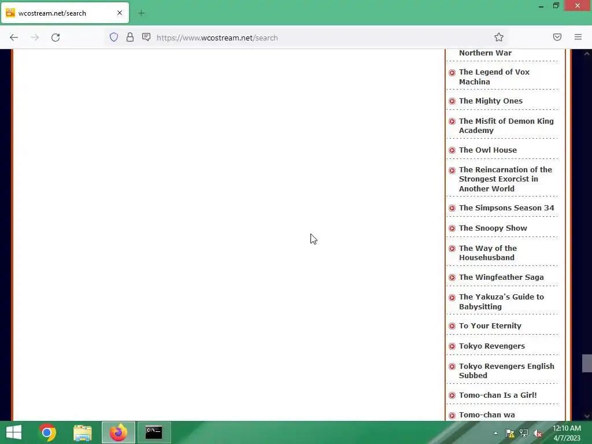This screenshot has width=592, height=444.
Task: Open The Yakuza's Guide to Babysitting link
Action: tap(501, 301)
